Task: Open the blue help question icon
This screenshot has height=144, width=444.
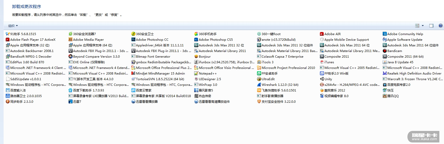Action: click(x=441, y=26)
